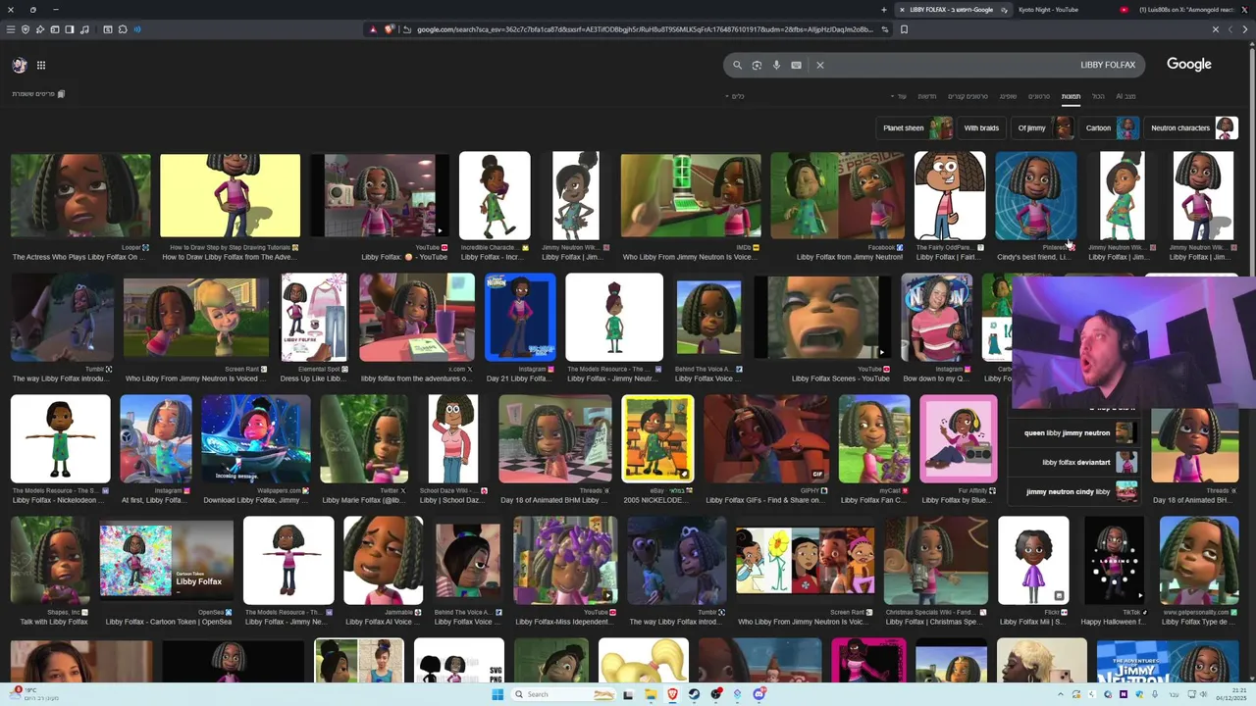Screen dimensions: 1256x706
Task: Click the Brave Shields lion icon
Action: click(x=390, y=29)
